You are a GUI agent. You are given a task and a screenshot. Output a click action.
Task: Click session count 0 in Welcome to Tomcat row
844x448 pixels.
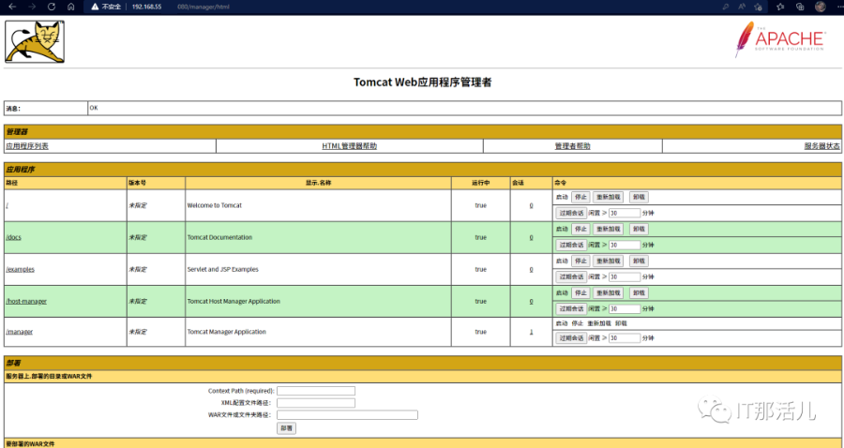pos(532,205)
